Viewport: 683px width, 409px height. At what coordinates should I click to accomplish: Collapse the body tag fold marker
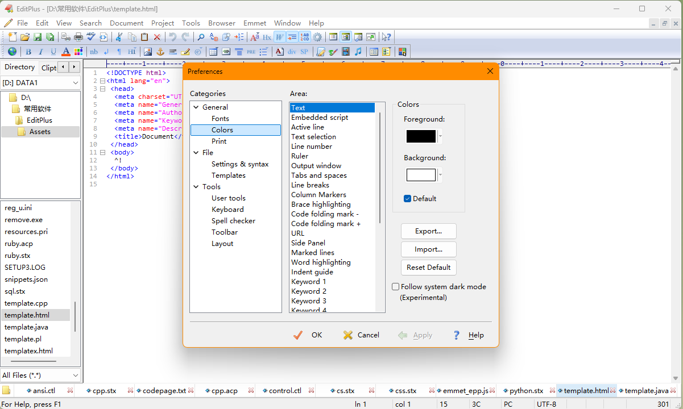(102, 153)
